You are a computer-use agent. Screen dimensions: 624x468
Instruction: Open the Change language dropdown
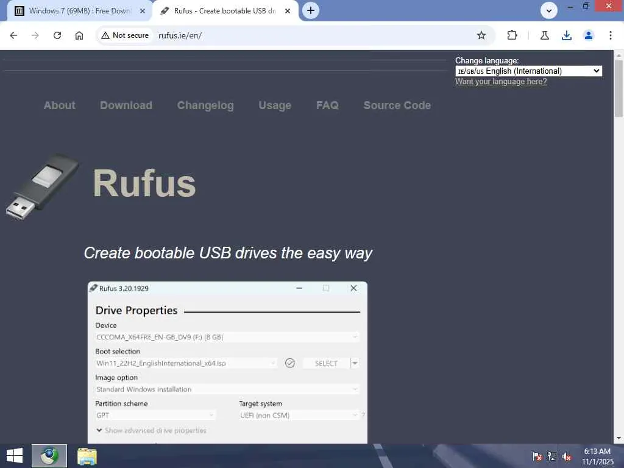coord(528,71)
